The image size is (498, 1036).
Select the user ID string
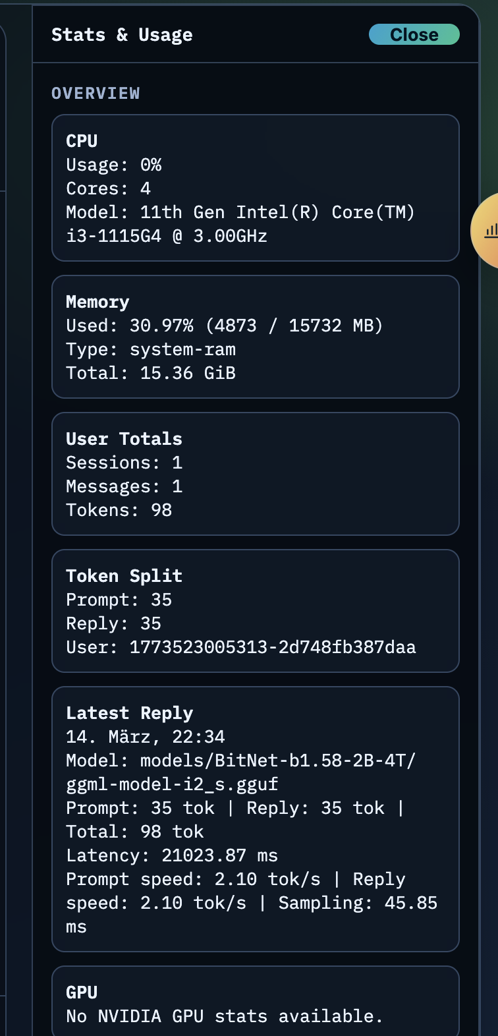273,647
